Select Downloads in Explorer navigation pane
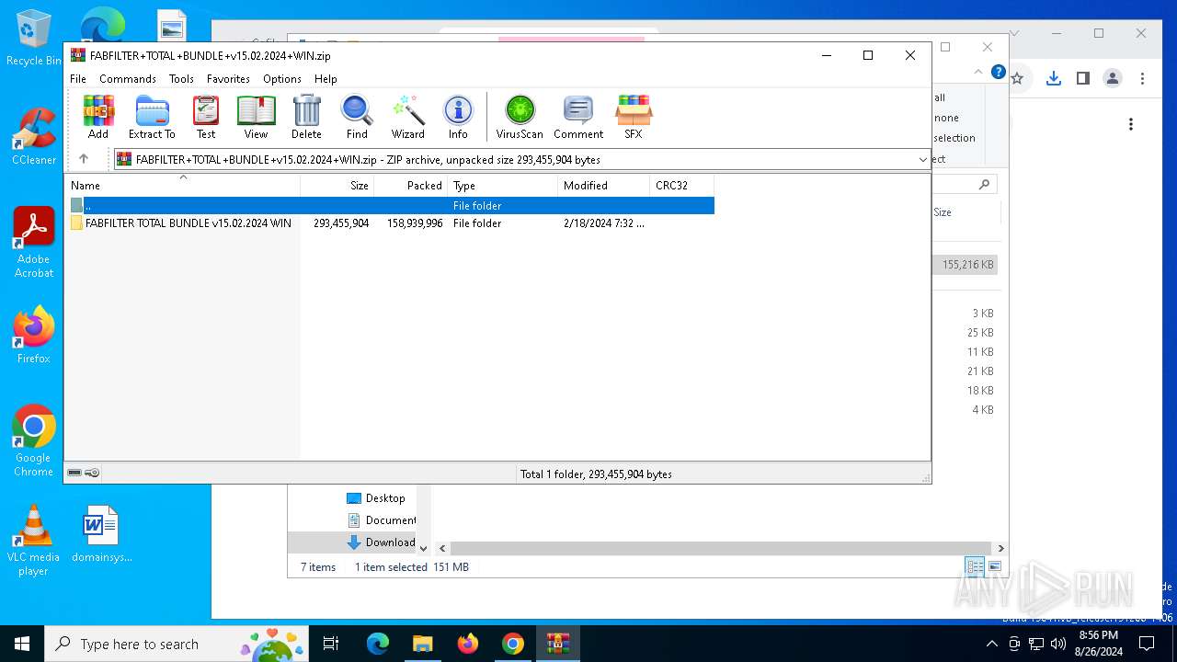 381,542
